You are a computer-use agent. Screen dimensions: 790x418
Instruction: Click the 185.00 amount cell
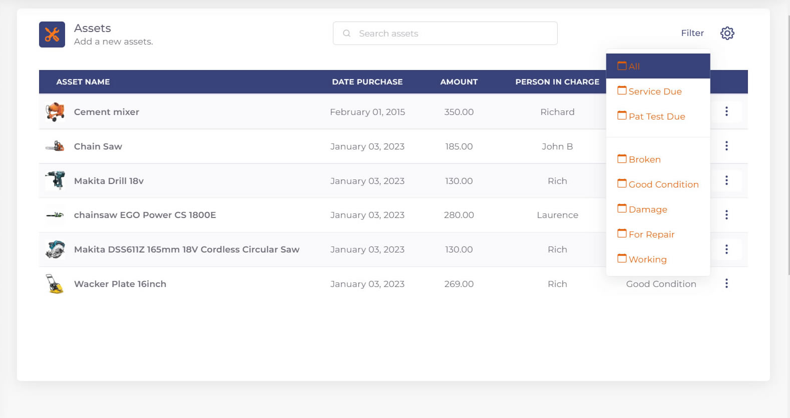(459, 146)
